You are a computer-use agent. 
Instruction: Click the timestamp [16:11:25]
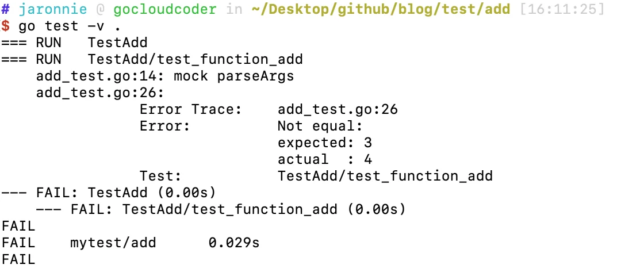click(x=562, y=9)
